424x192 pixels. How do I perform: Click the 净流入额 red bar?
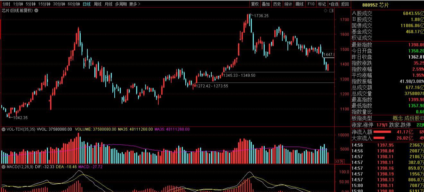click(x=382, y=132)
